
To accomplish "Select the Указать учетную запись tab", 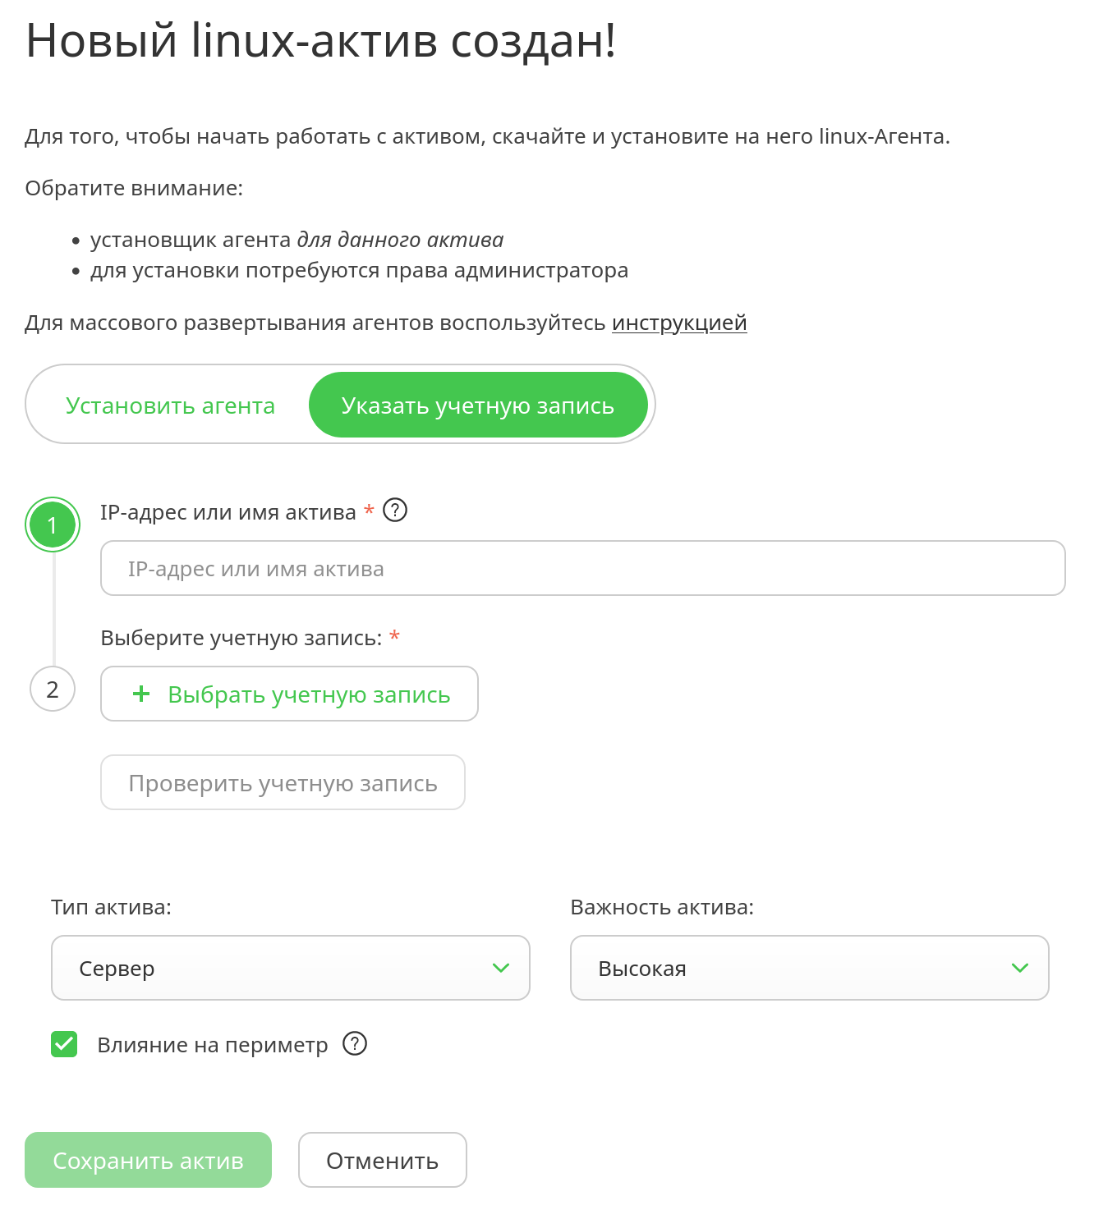I will coord(478,405).
